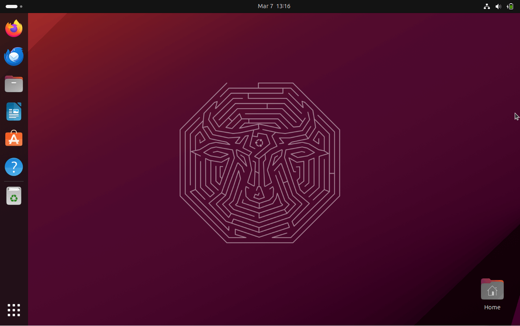520x326 pixels.
Task: Click the network indicator in the top bar
Action: 486,7
